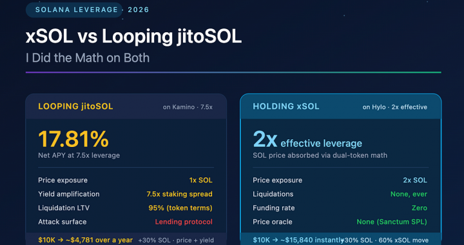
Task: Click the 7.5x staking spread value
Action: coord(179,194)
